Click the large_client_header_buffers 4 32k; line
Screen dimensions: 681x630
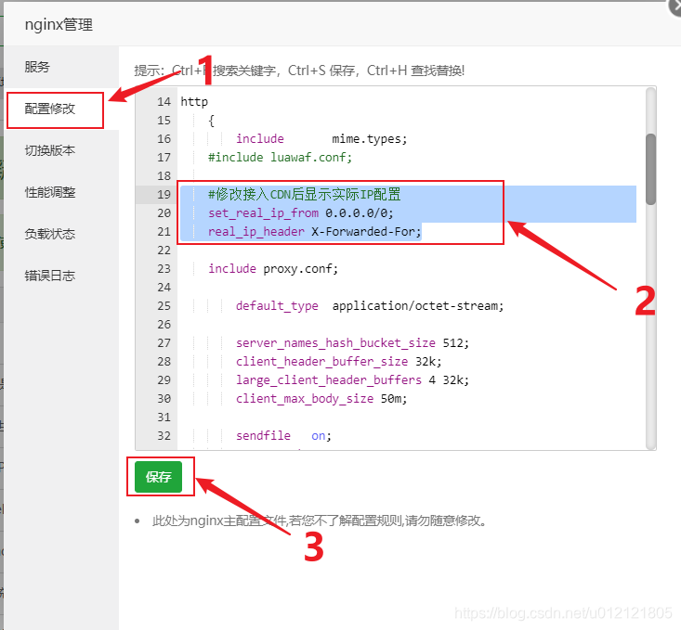[x=352, y=380]
